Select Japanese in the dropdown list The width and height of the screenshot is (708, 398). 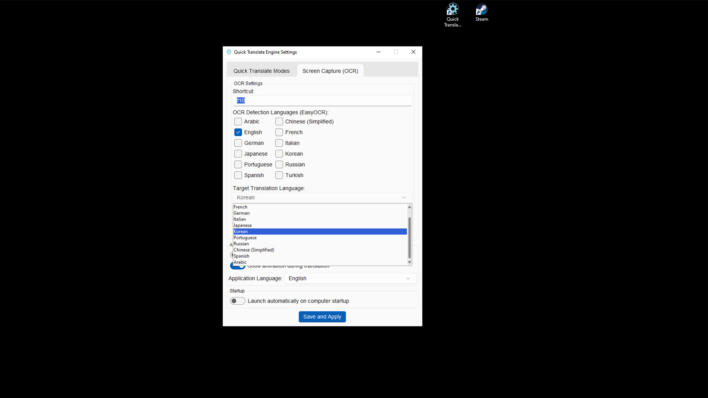243,226
